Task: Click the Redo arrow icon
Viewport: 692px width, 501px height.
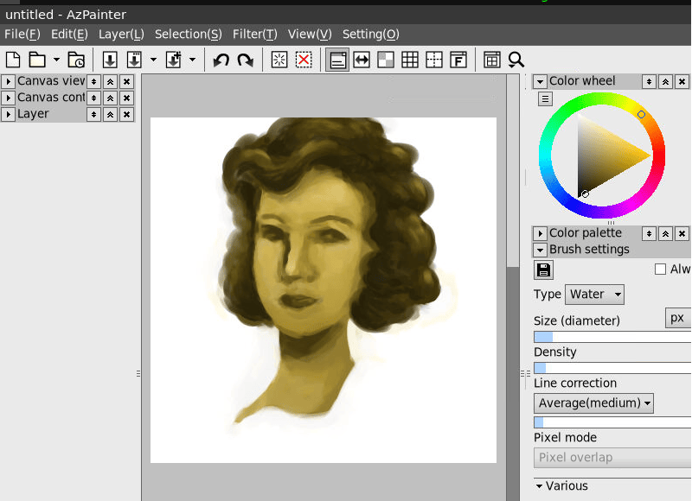Action: tap(246, 60)
